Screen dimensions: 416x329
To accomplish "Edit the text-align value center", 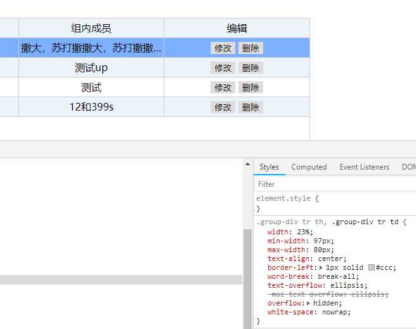I will point(330,258).
